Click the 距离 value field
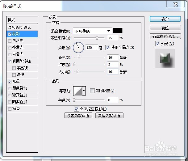Screen dimensions: 188x161 click(x=113, y=57)
